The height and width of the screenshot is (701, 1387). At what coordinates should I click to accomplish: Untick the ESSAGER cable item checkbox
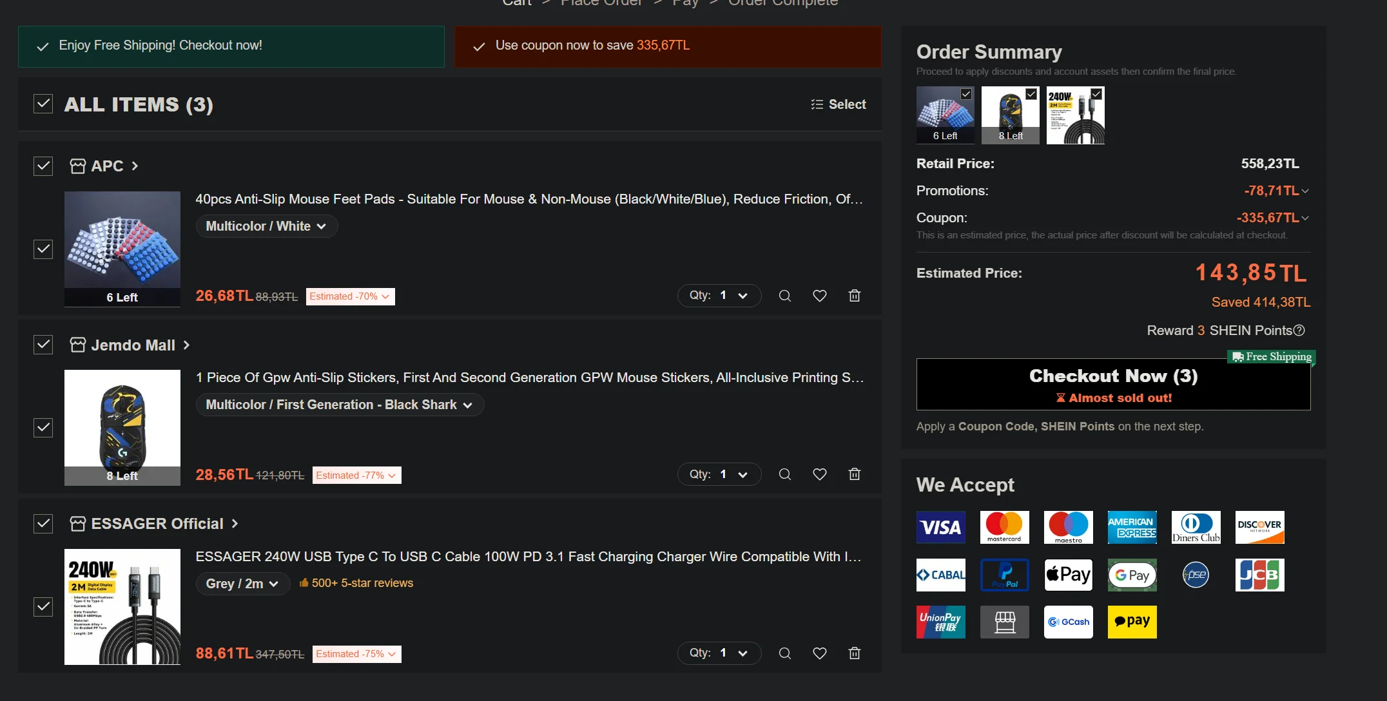pos(43,606)
